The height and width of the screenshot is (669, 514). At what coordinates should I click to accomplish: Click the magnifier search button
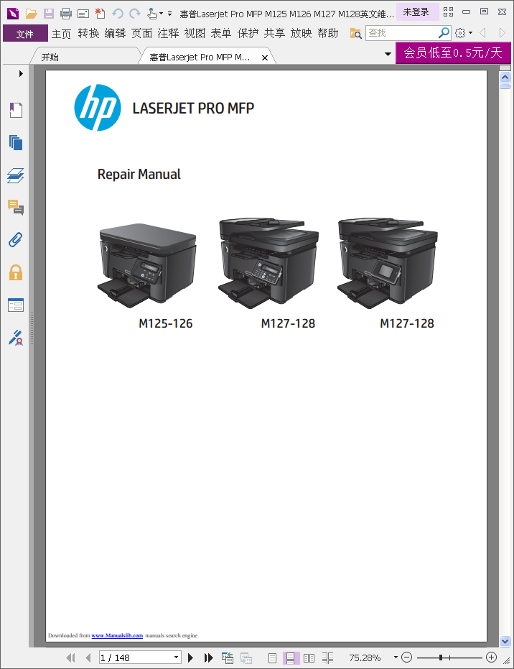[x=444, y=32]
